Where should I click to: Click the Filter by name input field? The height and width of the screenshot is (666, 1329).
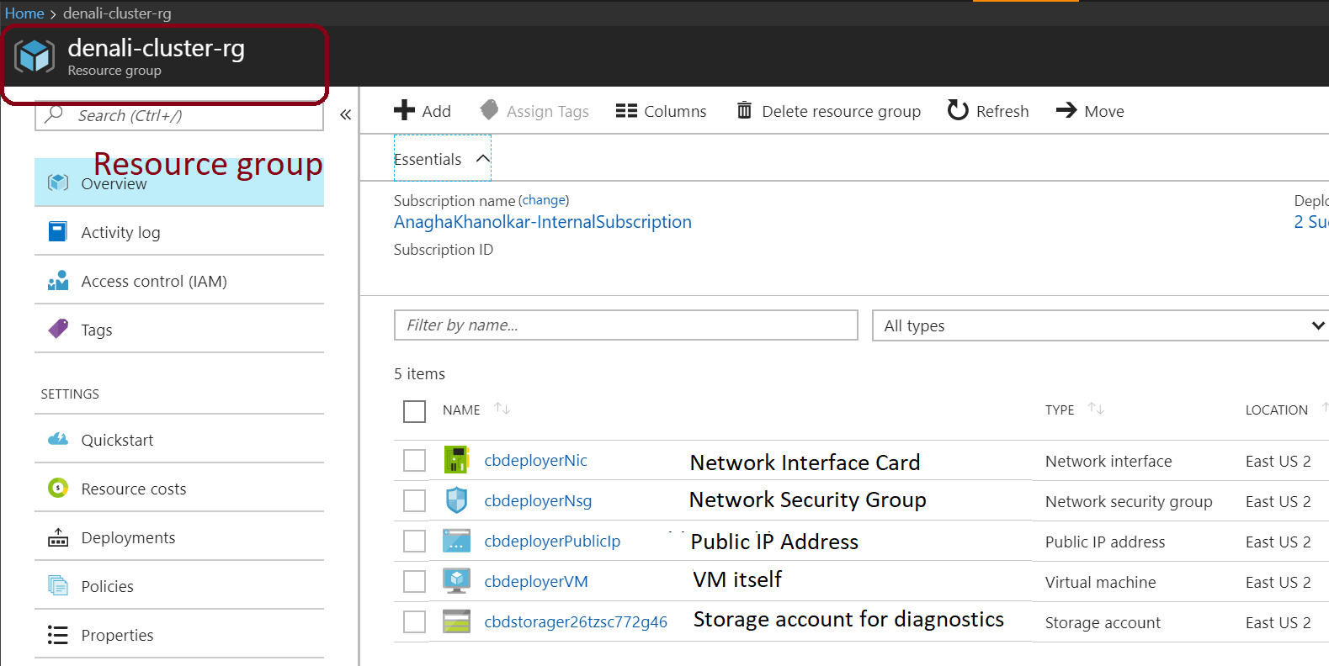[x=626, y=325]
